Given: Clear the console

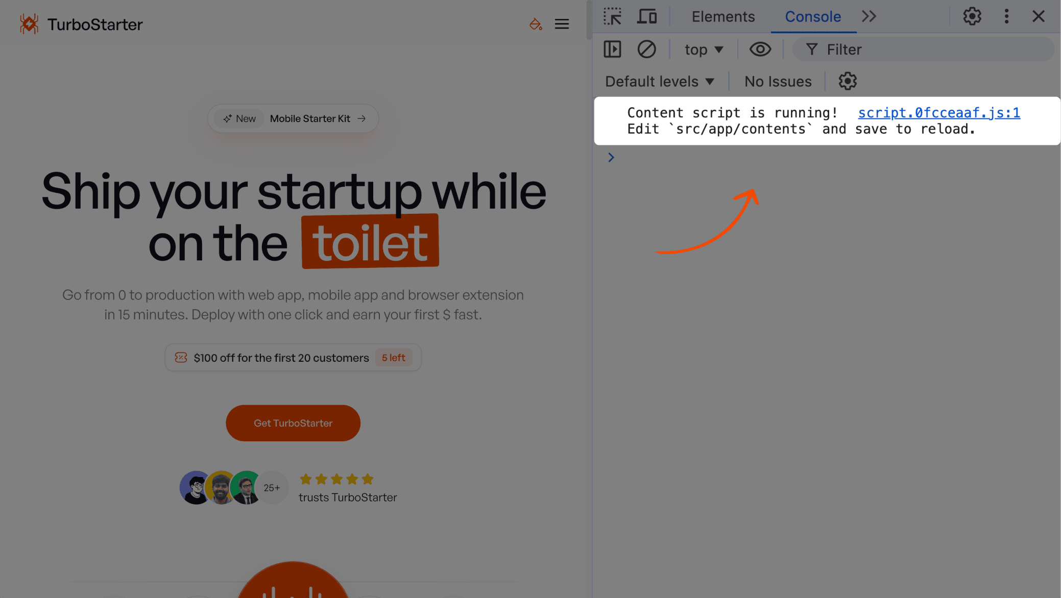Looking at the screenshot, I should (x=646, y=49).
